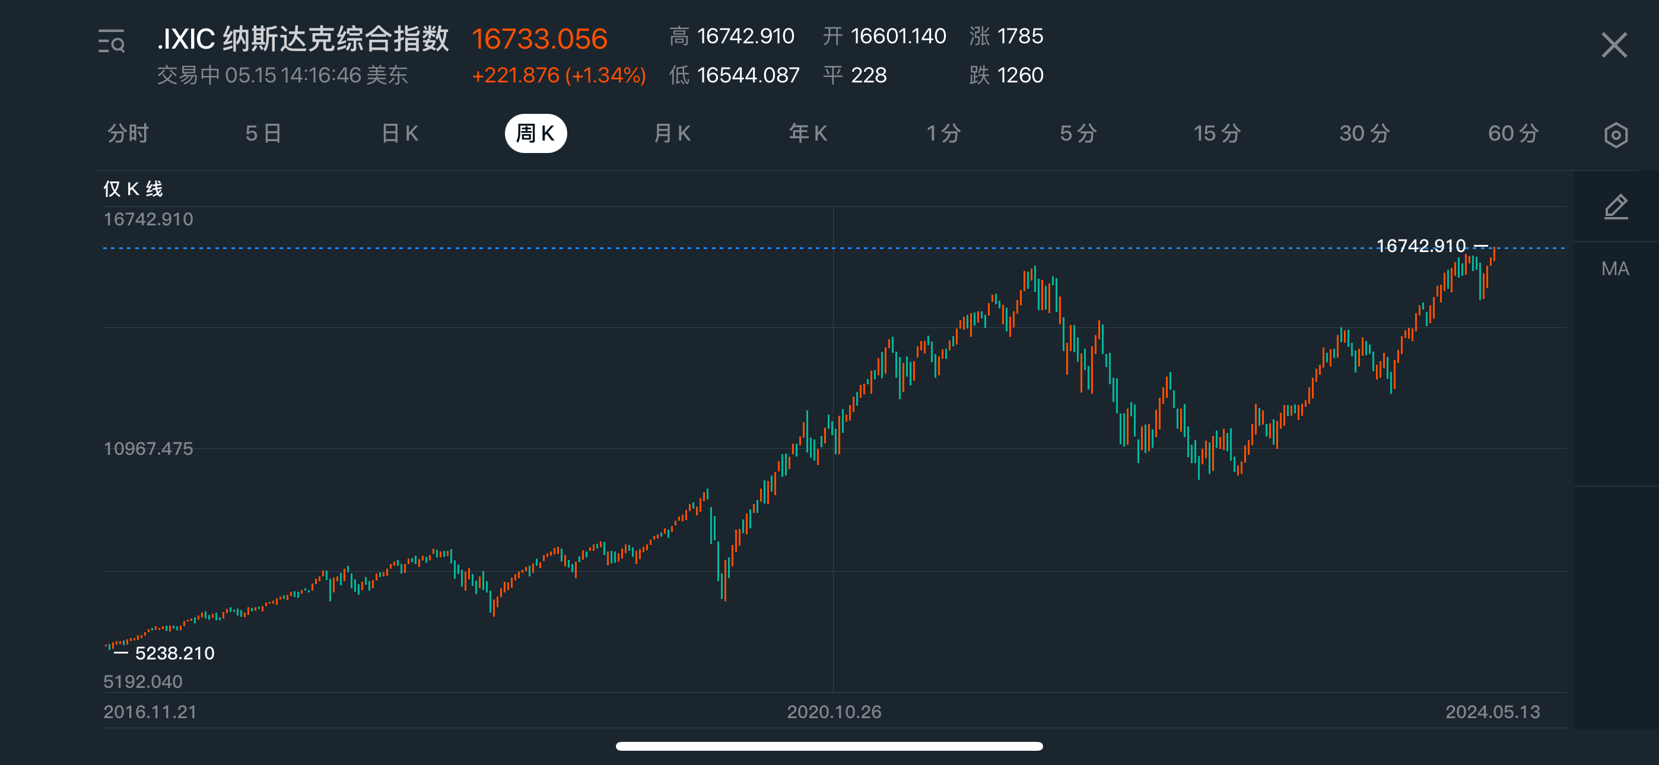The height and width of the screenshot is (765, 1659).
Task: Open the stock search list icon
Action: pos(112,41)
